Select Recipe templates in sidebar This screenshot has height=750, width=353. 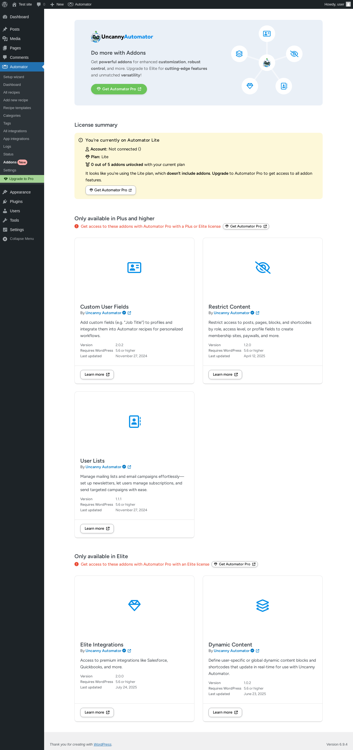click(x=17, y=108)
